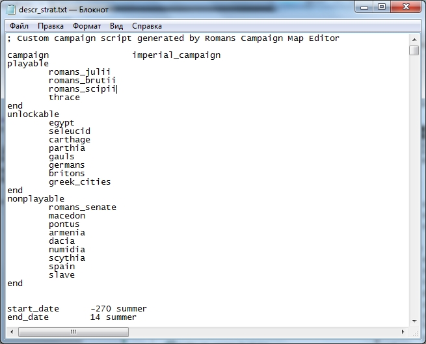The width and height of the screenshot is (426, 344).
Task: Click the window resize grip corner
Action: pos(414,333)
